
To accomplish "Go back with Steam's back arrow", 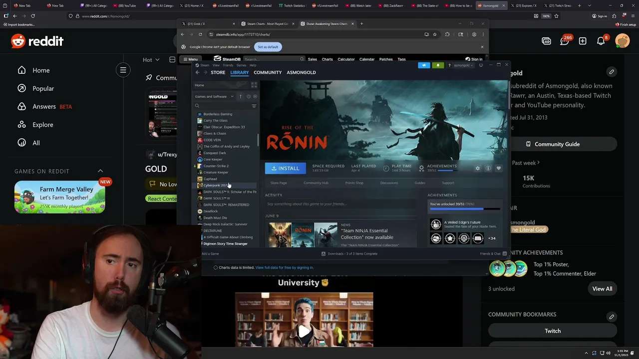I will click(x=197, y=72).
